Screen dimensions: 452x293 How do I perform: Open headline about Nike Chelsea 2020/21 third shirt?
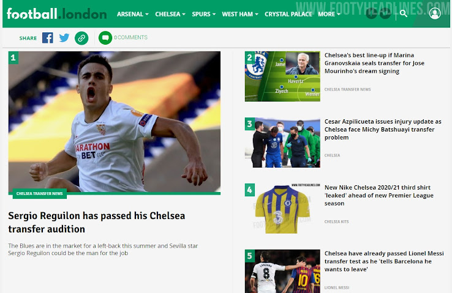[379, 195]
